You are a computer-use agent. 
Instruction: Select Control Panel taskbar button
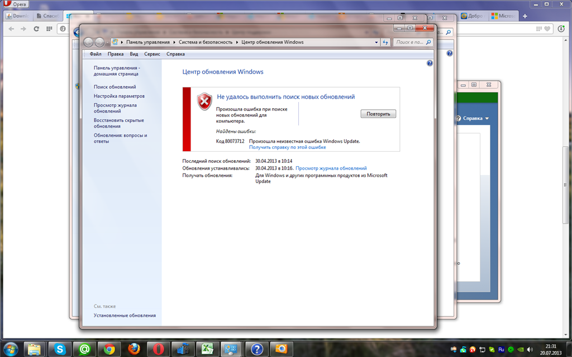(231, 349)
